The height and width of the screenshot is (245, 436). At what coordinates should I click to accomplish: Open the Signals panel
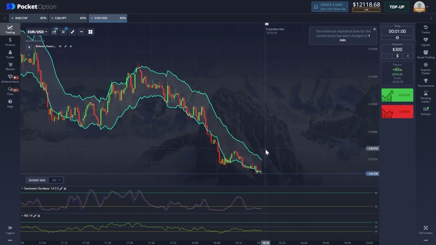tap(425, 42)
